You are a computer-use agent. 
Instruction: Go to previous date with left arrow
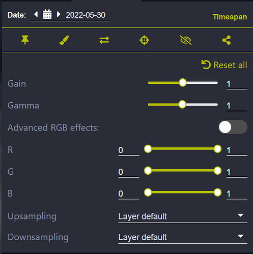click(36, 14)
